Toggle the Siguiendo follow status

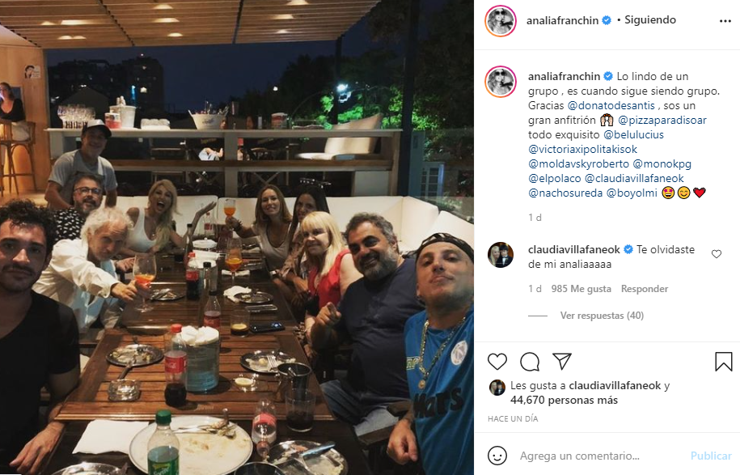(x=650, y=20)
